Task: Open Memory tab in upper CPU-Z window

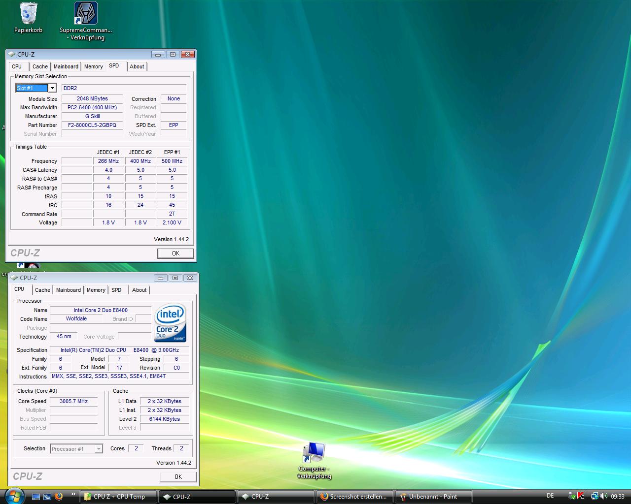Action: 93,66
